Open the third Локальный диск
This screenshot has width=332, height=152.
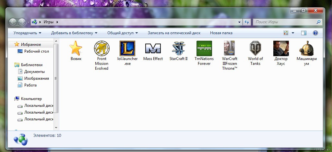[x=35, y=119]
